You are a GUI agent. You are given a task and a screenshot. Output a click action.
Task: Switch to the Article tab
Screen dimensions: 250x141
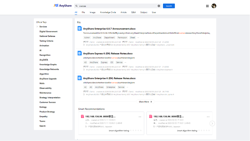123,12
